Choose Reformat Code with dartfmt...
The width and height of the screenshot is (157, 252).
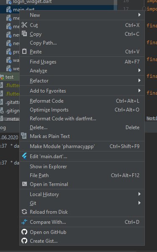(82, 119)
